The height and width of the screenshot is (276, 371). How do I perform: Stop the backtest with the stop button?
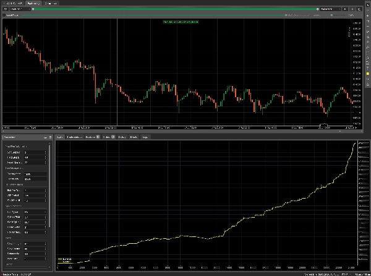coord(352,9)
